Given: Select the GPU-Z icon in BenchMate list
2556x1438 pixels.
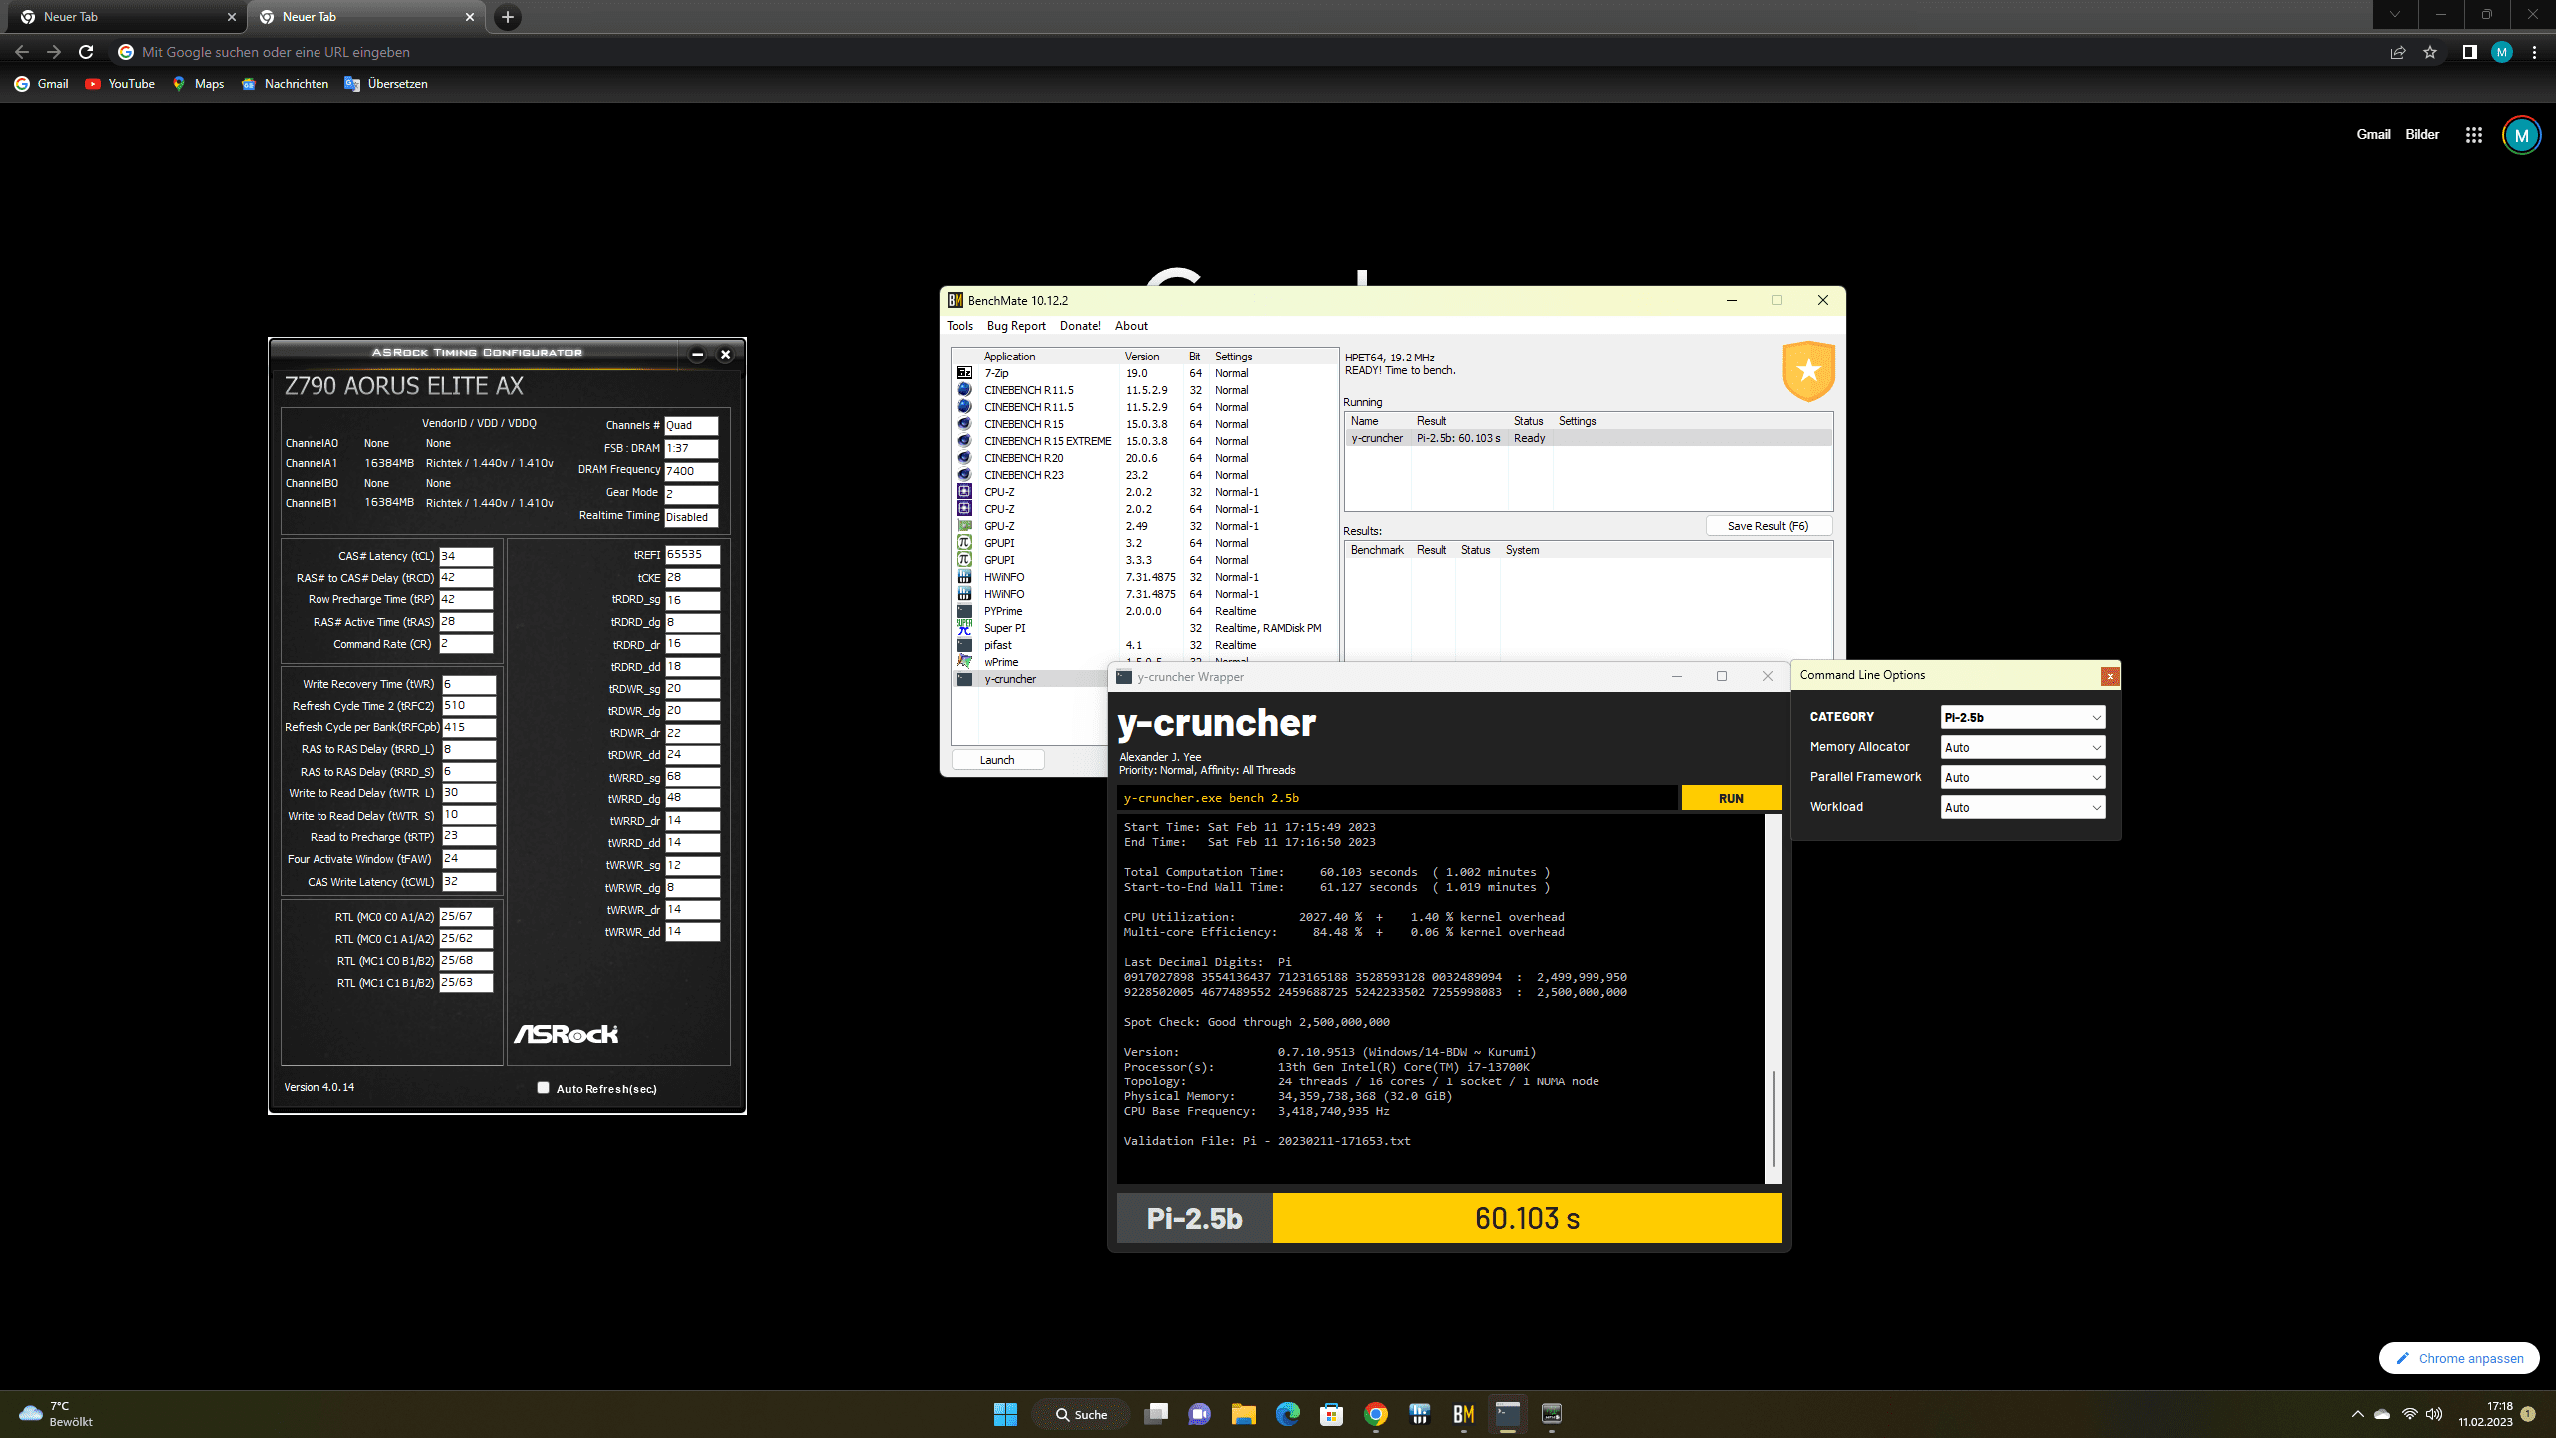Looking at the screenshot, I should point(964,526).
